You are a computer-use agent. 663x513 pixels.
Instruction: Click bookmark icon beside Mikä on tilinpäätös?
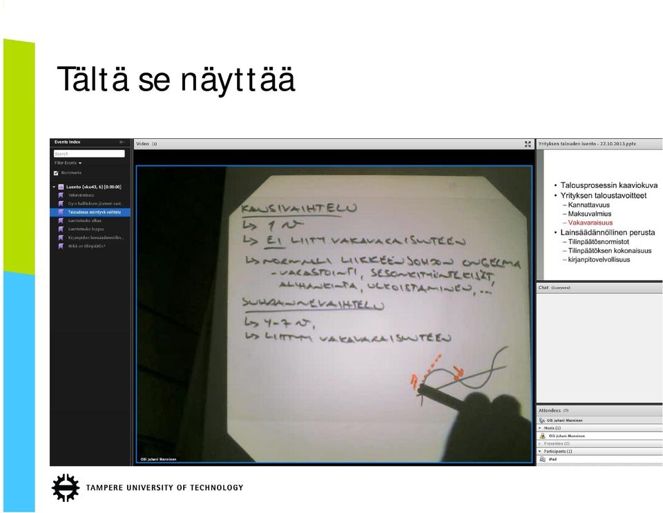pyautogui.click(x=61, y=246)
